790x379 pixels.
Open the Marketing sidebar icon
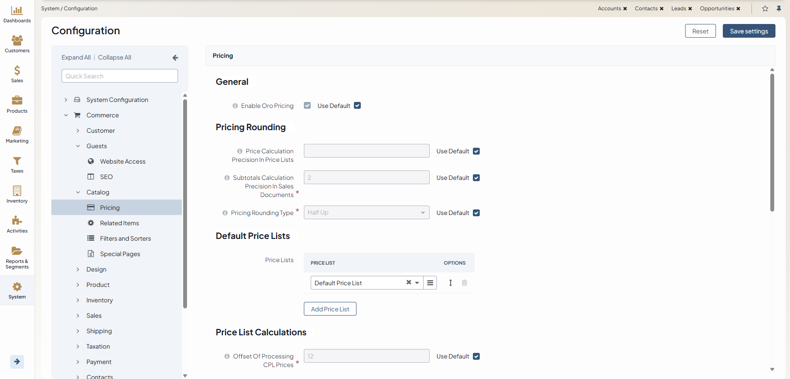pyautogui.click(x=17, y=131)
